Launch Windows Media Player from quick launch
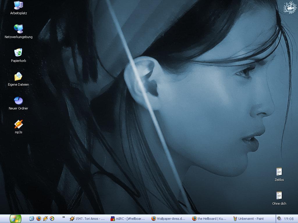 [52, 219]
